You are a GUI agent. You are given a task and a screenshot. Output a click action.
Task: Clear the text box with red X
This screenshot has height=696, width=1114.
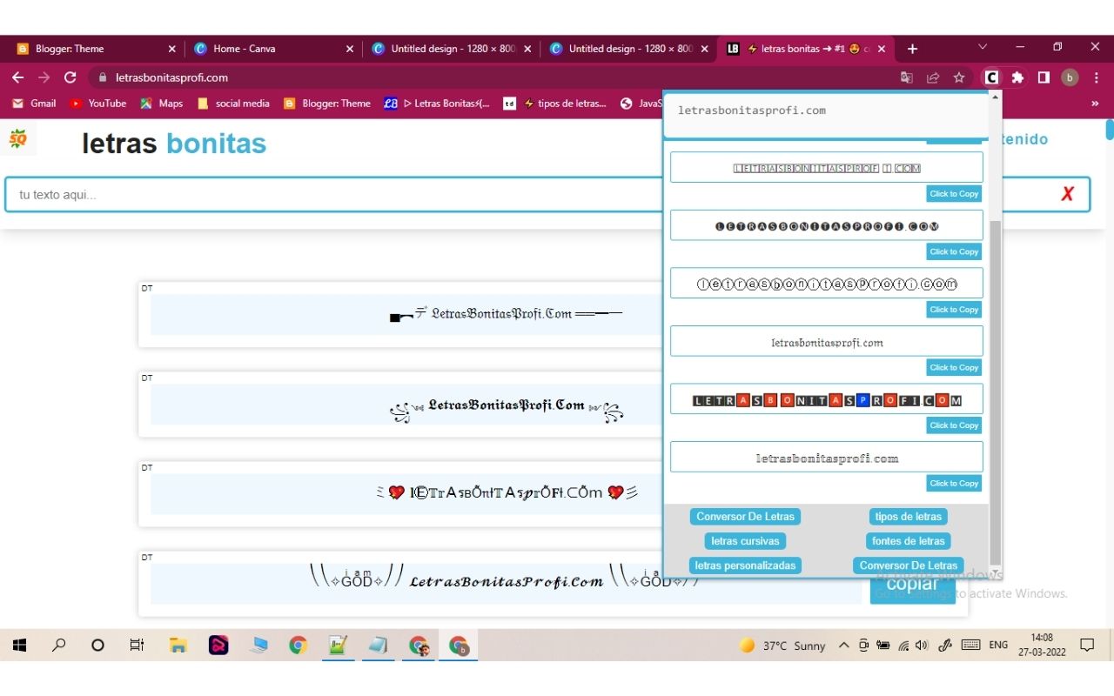pos(1067,194)
